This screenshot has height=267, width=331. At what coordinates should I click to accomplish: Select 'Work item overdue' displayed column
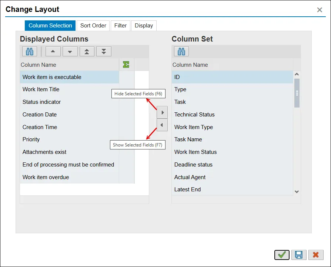tap(70, 177)
